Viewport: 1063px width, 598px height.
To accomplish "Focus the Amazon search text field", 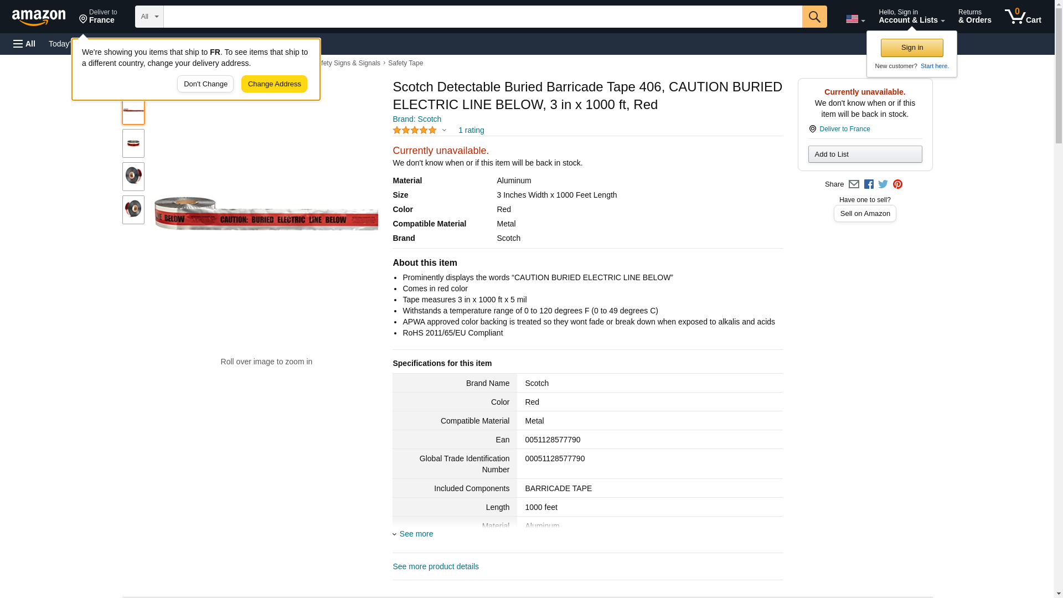I will click(x=482, y=17).
